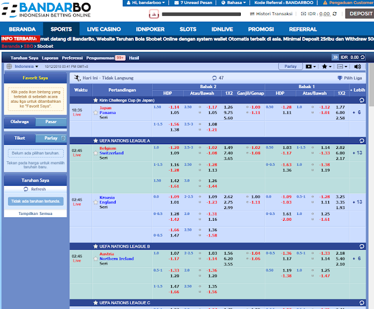Open Pengumuman with 99+ badge
This screenshot has width=374, height=309.
[x=106, y=58]
